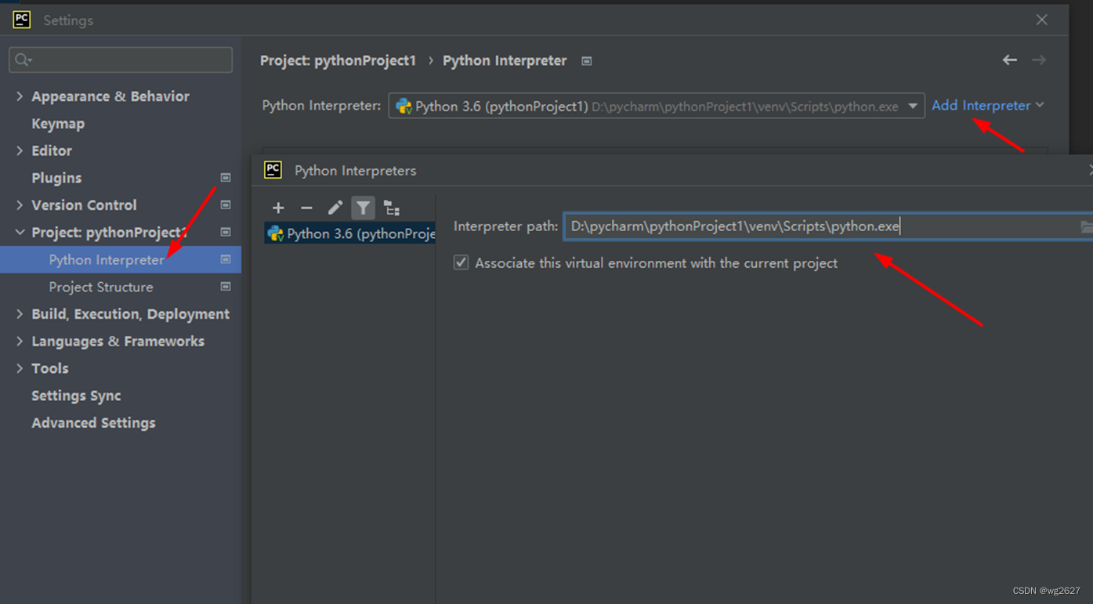Show interpreter paths tree icon

(392, 208)
